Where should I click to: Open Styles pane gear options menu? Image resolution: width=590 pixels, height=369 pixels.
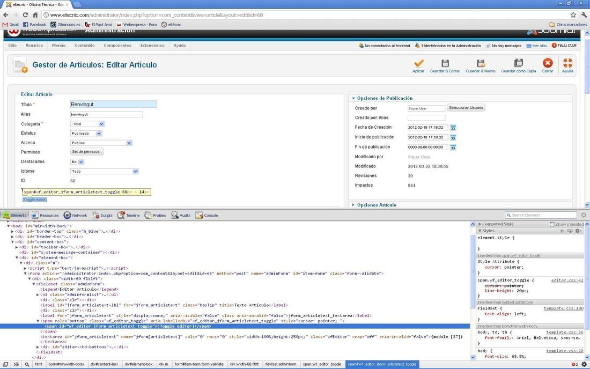pos(578,231)
